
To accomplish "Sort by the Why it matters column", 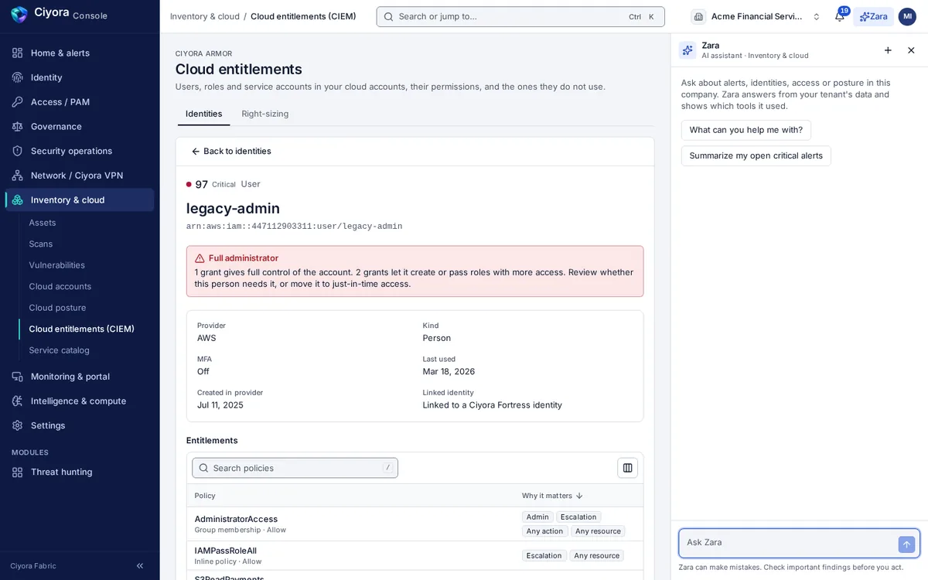I will click(x=552, y=496).
